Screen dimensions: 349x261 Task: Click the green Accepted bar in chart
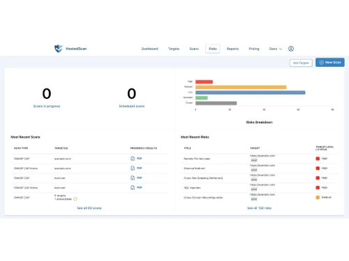pos(202,97)
